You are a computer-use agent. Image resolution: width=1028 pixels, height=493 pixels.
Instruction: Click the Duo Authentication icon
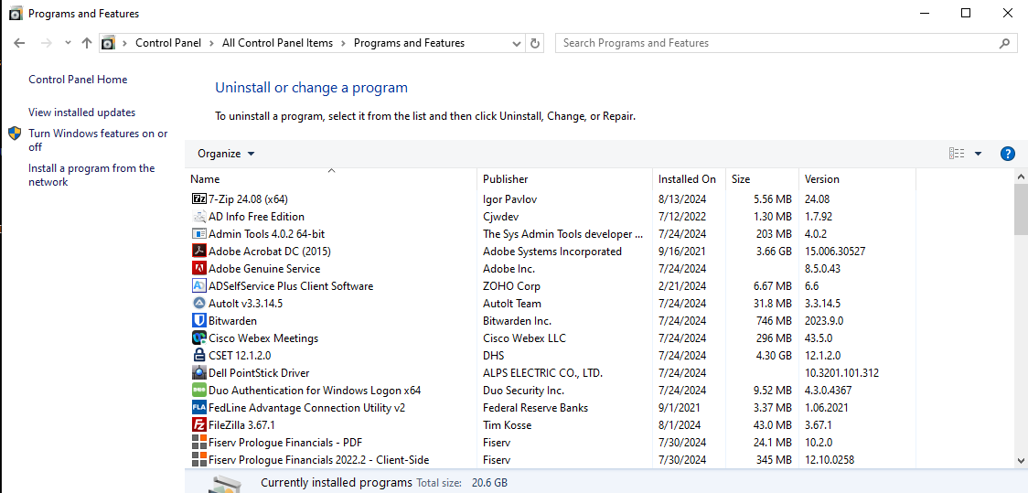pos(198,390)
